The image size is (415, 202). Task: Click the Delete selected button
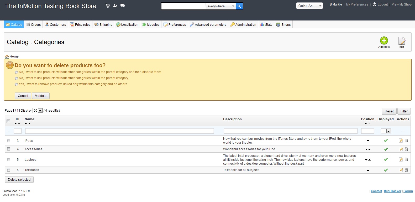(x=19, y=180)
